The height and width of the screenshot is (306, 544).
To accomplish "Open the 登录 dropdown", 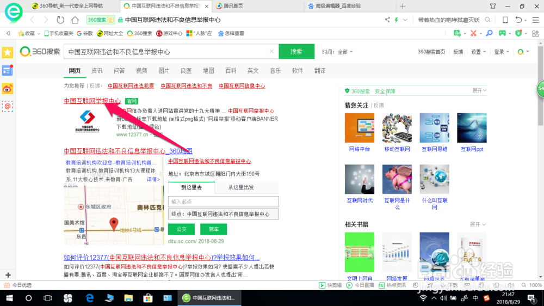I will 502,52.
